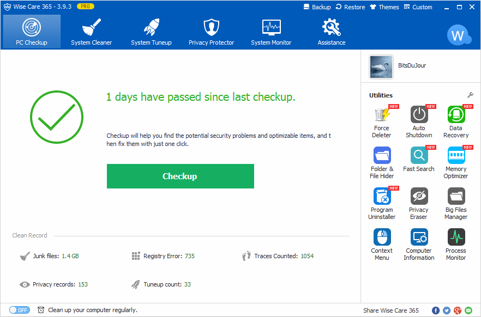Click the PRO license badge
Viewport: 481px width, 317px height.
point(85,7)
